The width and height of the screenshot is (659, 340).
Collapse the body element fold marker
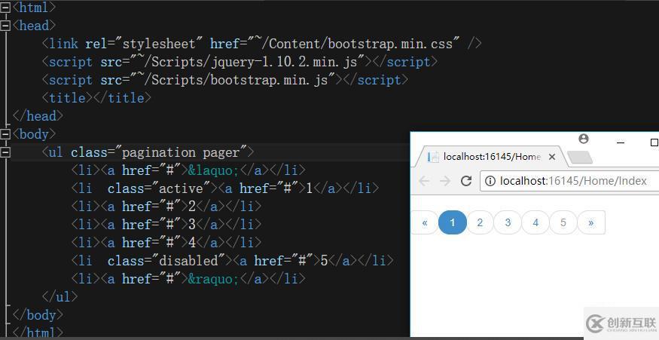coord(5,134)
